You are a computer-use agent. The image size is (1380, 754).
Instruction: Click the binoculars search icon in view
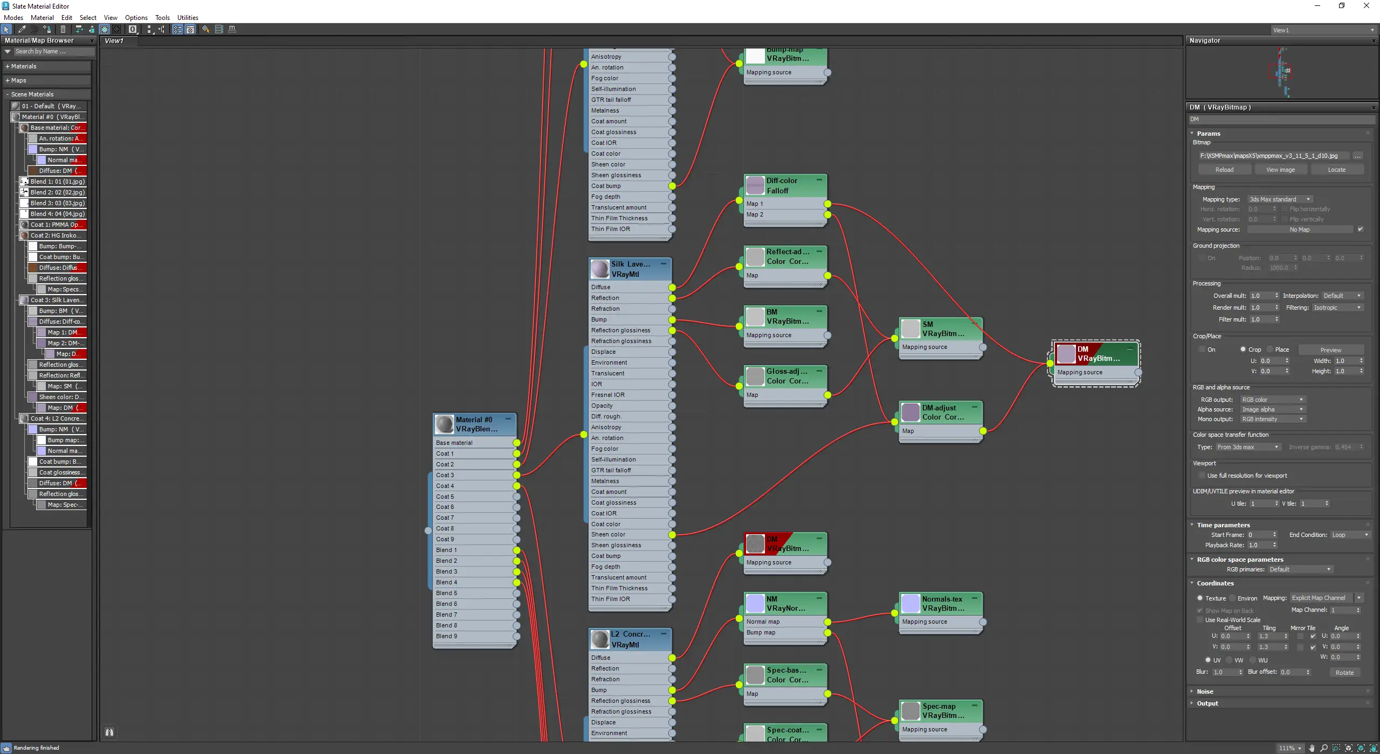coord(109,732)
